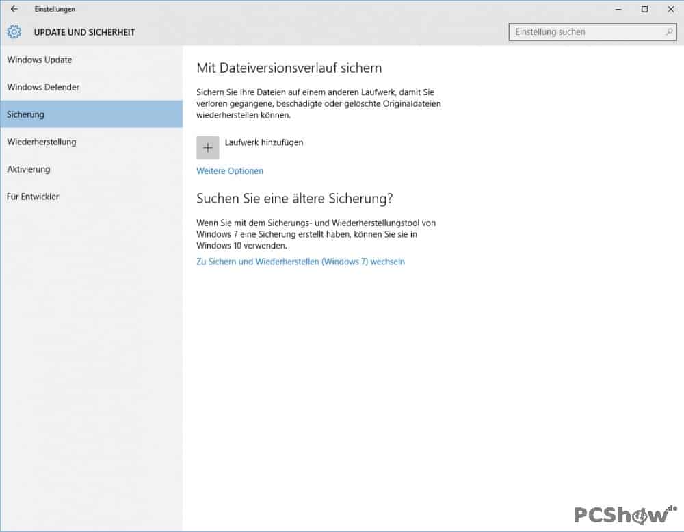Viewport: 684px width, 532px height.
Task: Click the Einstellungen window title text
Action: (x=55, y=9)
